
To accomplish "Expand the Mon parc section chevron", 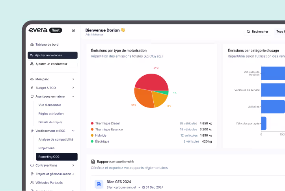I will [73, 79].
